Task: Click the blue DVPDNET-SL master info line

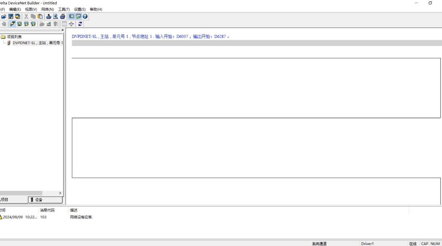Action: (150, 36)
